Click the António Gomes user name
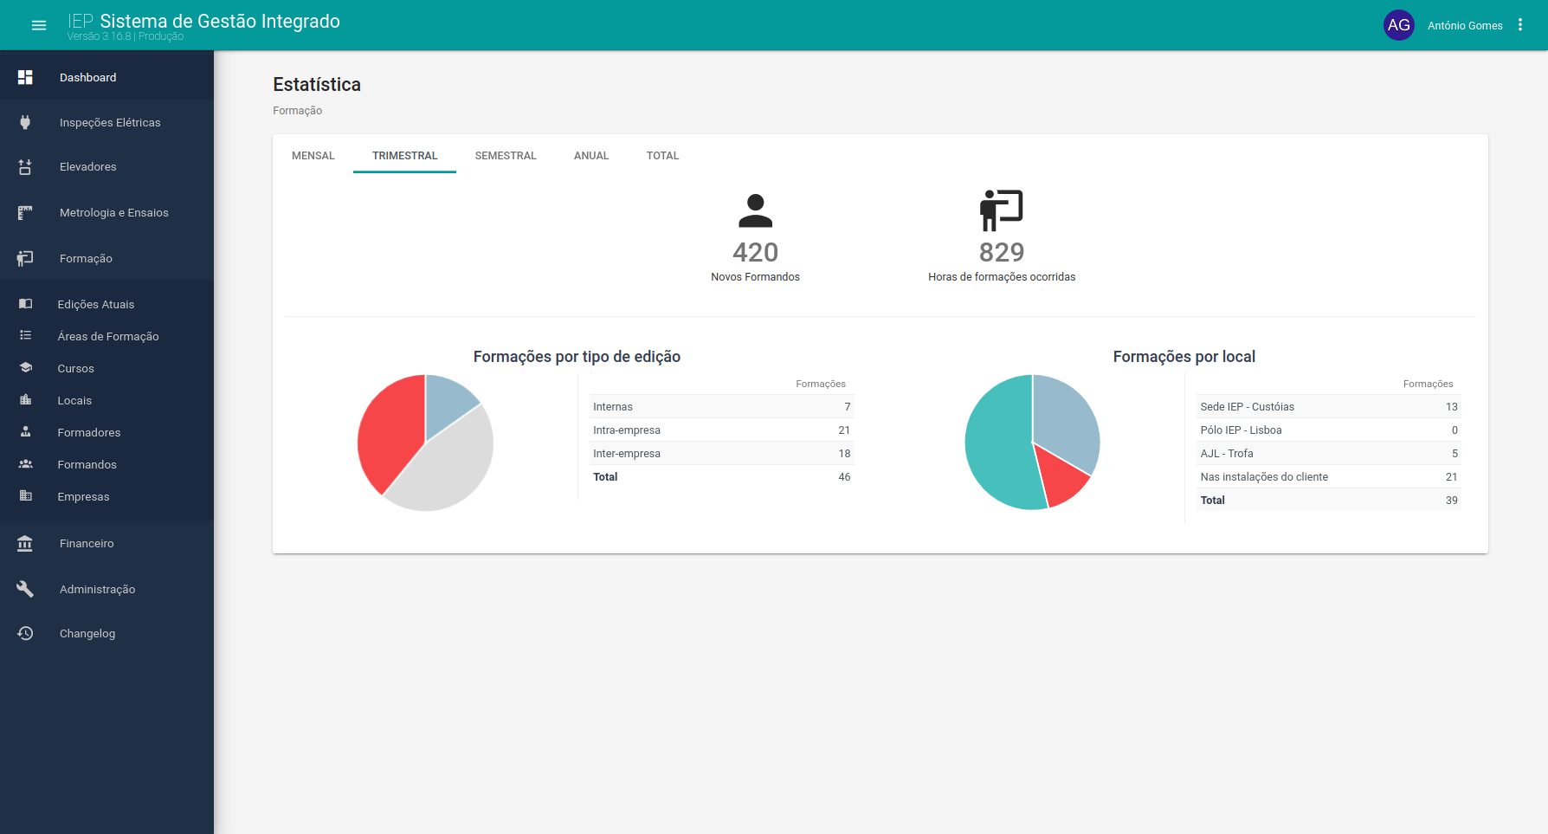The height and width of the screenshot is (834, 1548). click(1465, 26)
